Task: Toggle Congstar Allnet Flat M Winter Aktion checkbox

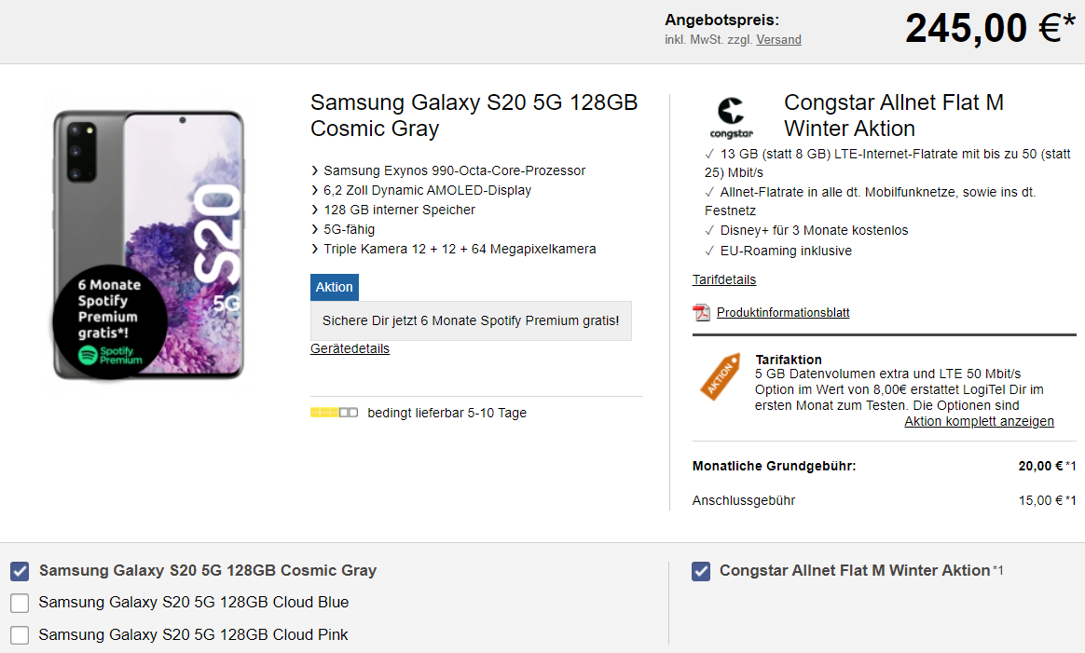Action: pyautogui.click(x=701, y=571)
